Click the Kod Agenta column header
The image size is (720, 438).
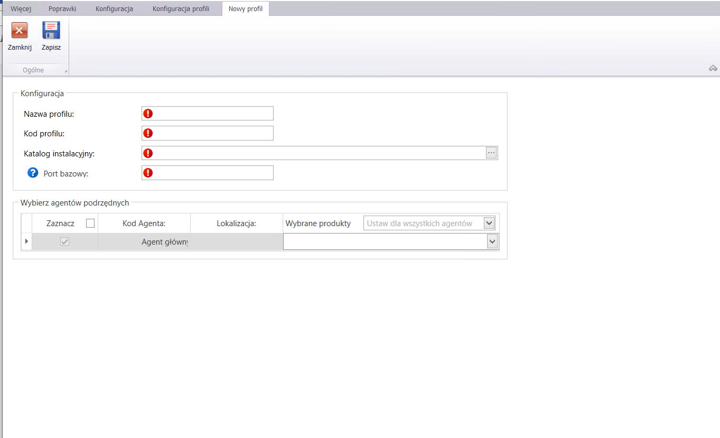point(144,223)
